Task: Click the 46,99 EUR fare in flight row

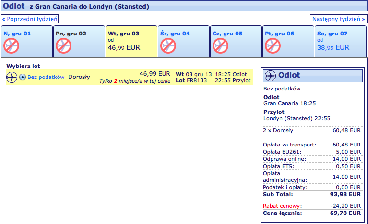Action: tap(155, 74)
